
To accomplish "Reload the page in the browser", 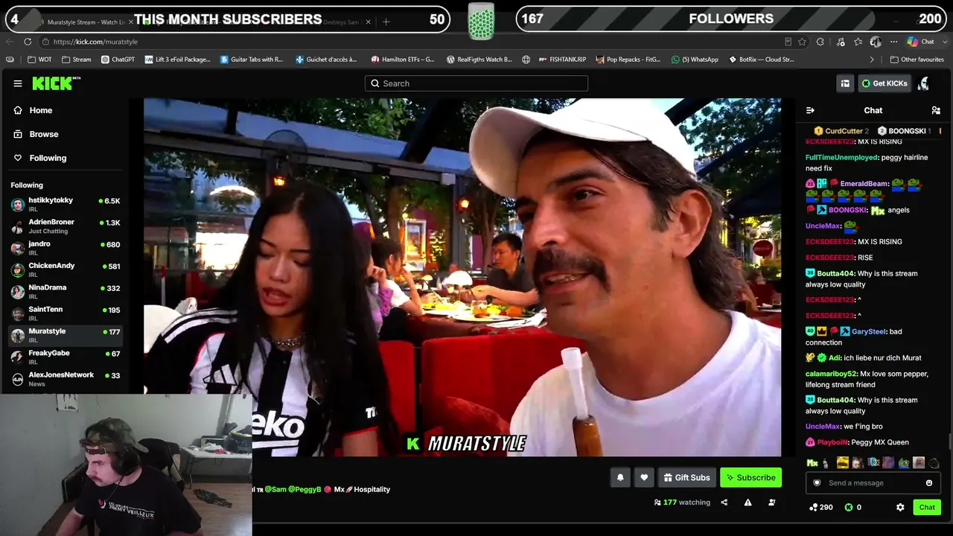I will (x=28, y=42).
